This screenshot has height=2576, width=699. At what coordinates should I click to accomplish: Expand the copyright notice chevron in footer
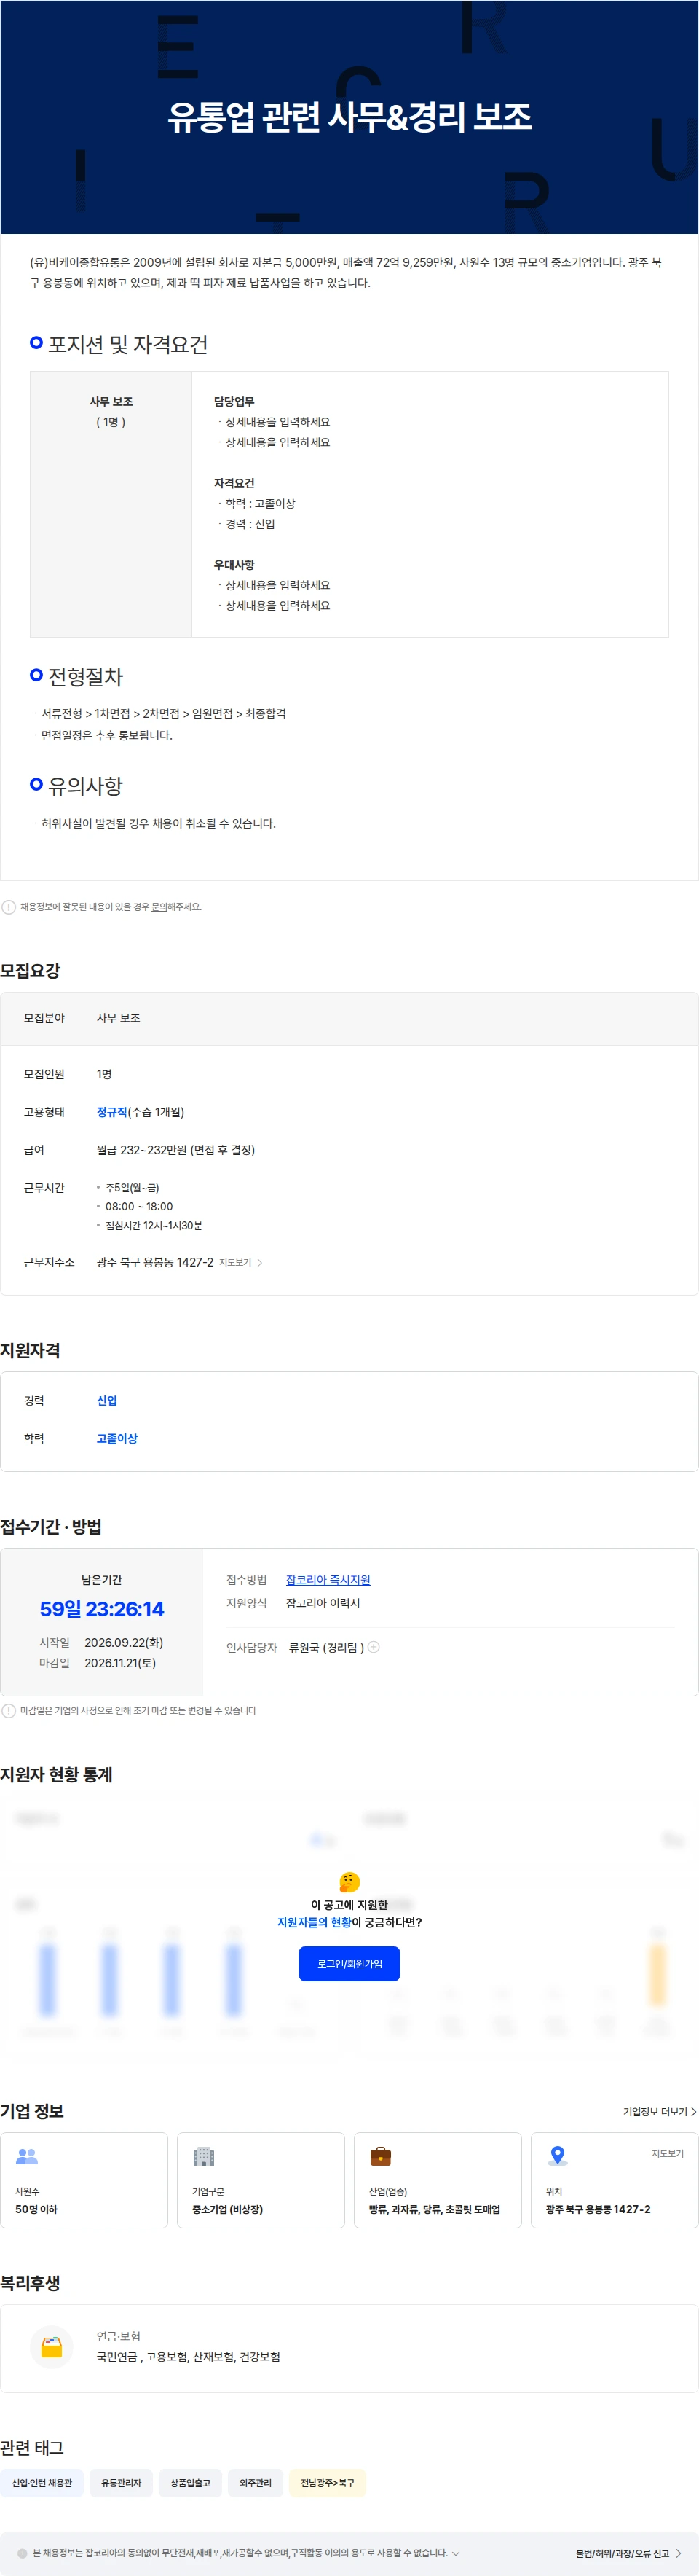[x=457, y=2553]
